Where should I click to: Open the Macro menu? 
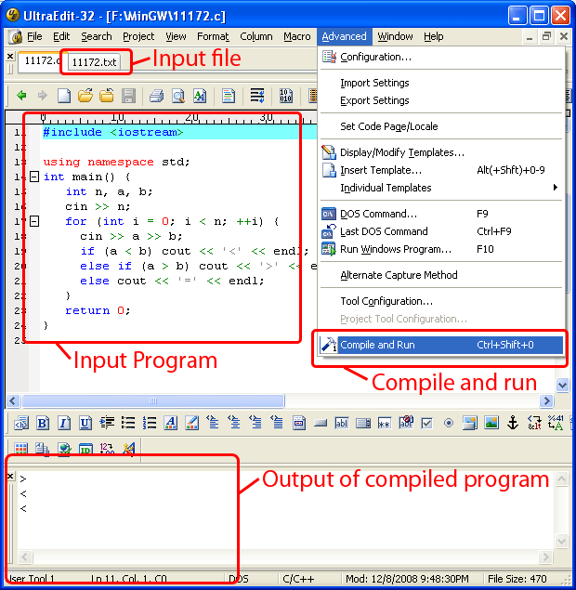(x=297, y=36)
